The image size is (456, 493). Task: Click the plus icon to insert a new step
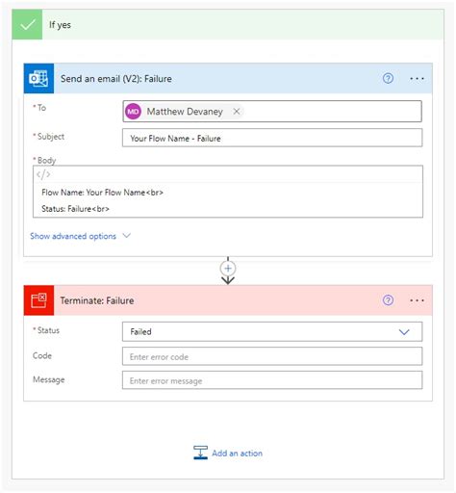(x=228, y=269)
